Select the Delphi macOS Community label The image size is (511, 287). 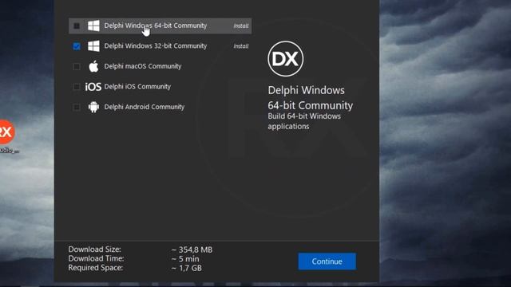tap(143, 66)
